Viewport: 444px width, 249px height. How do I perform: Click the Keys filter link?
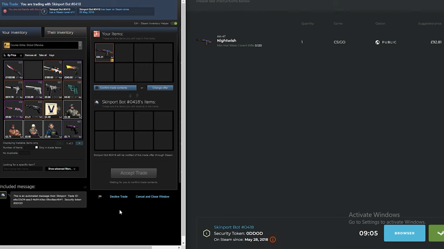click(x=52, y=55)
